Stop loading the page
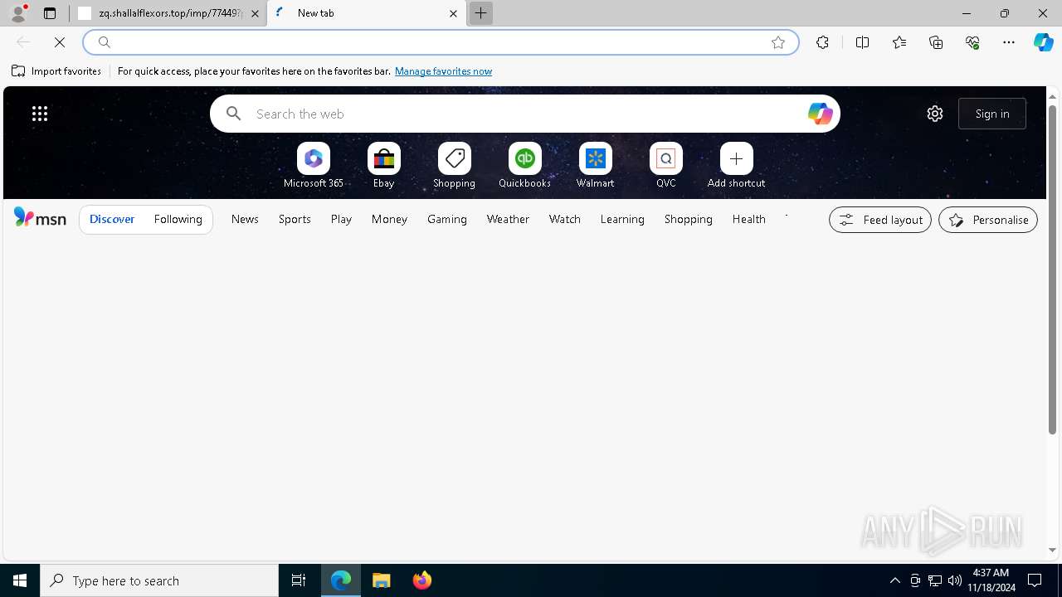Image resolution: width=1062 pixels, height=597 pixels. [x=60, y=42]
